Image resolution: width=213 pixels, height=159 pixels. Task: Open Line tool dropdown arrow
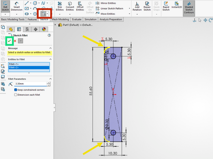(31, 3)
